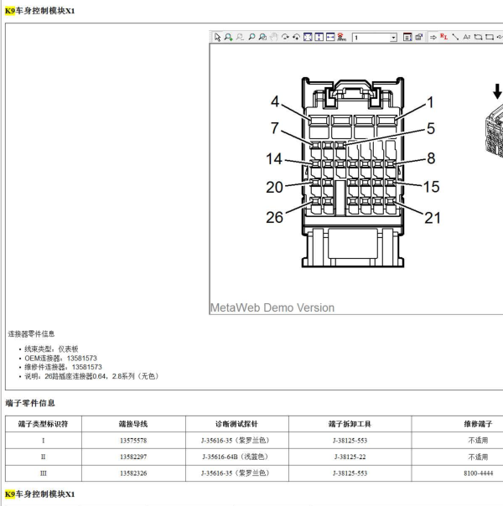Click the print settings icon

coord(418,37)
